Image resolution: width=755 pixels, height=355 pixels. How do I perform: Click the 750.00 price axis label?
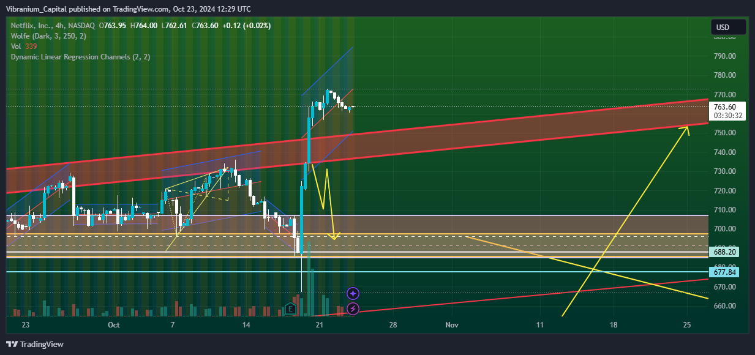point(724,133)
